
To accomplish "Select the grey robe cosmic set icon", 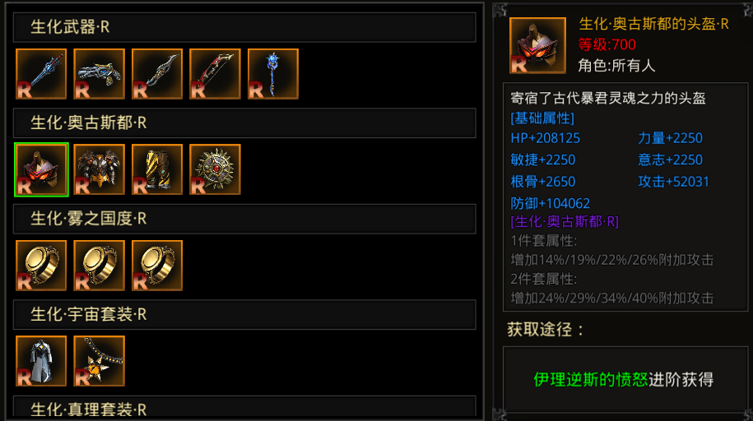I will pyautogui.click(x=41, y=361).
